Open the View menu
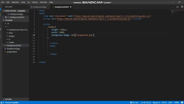The height and width of the screenshot is (104, 184). tap(23, 2)
